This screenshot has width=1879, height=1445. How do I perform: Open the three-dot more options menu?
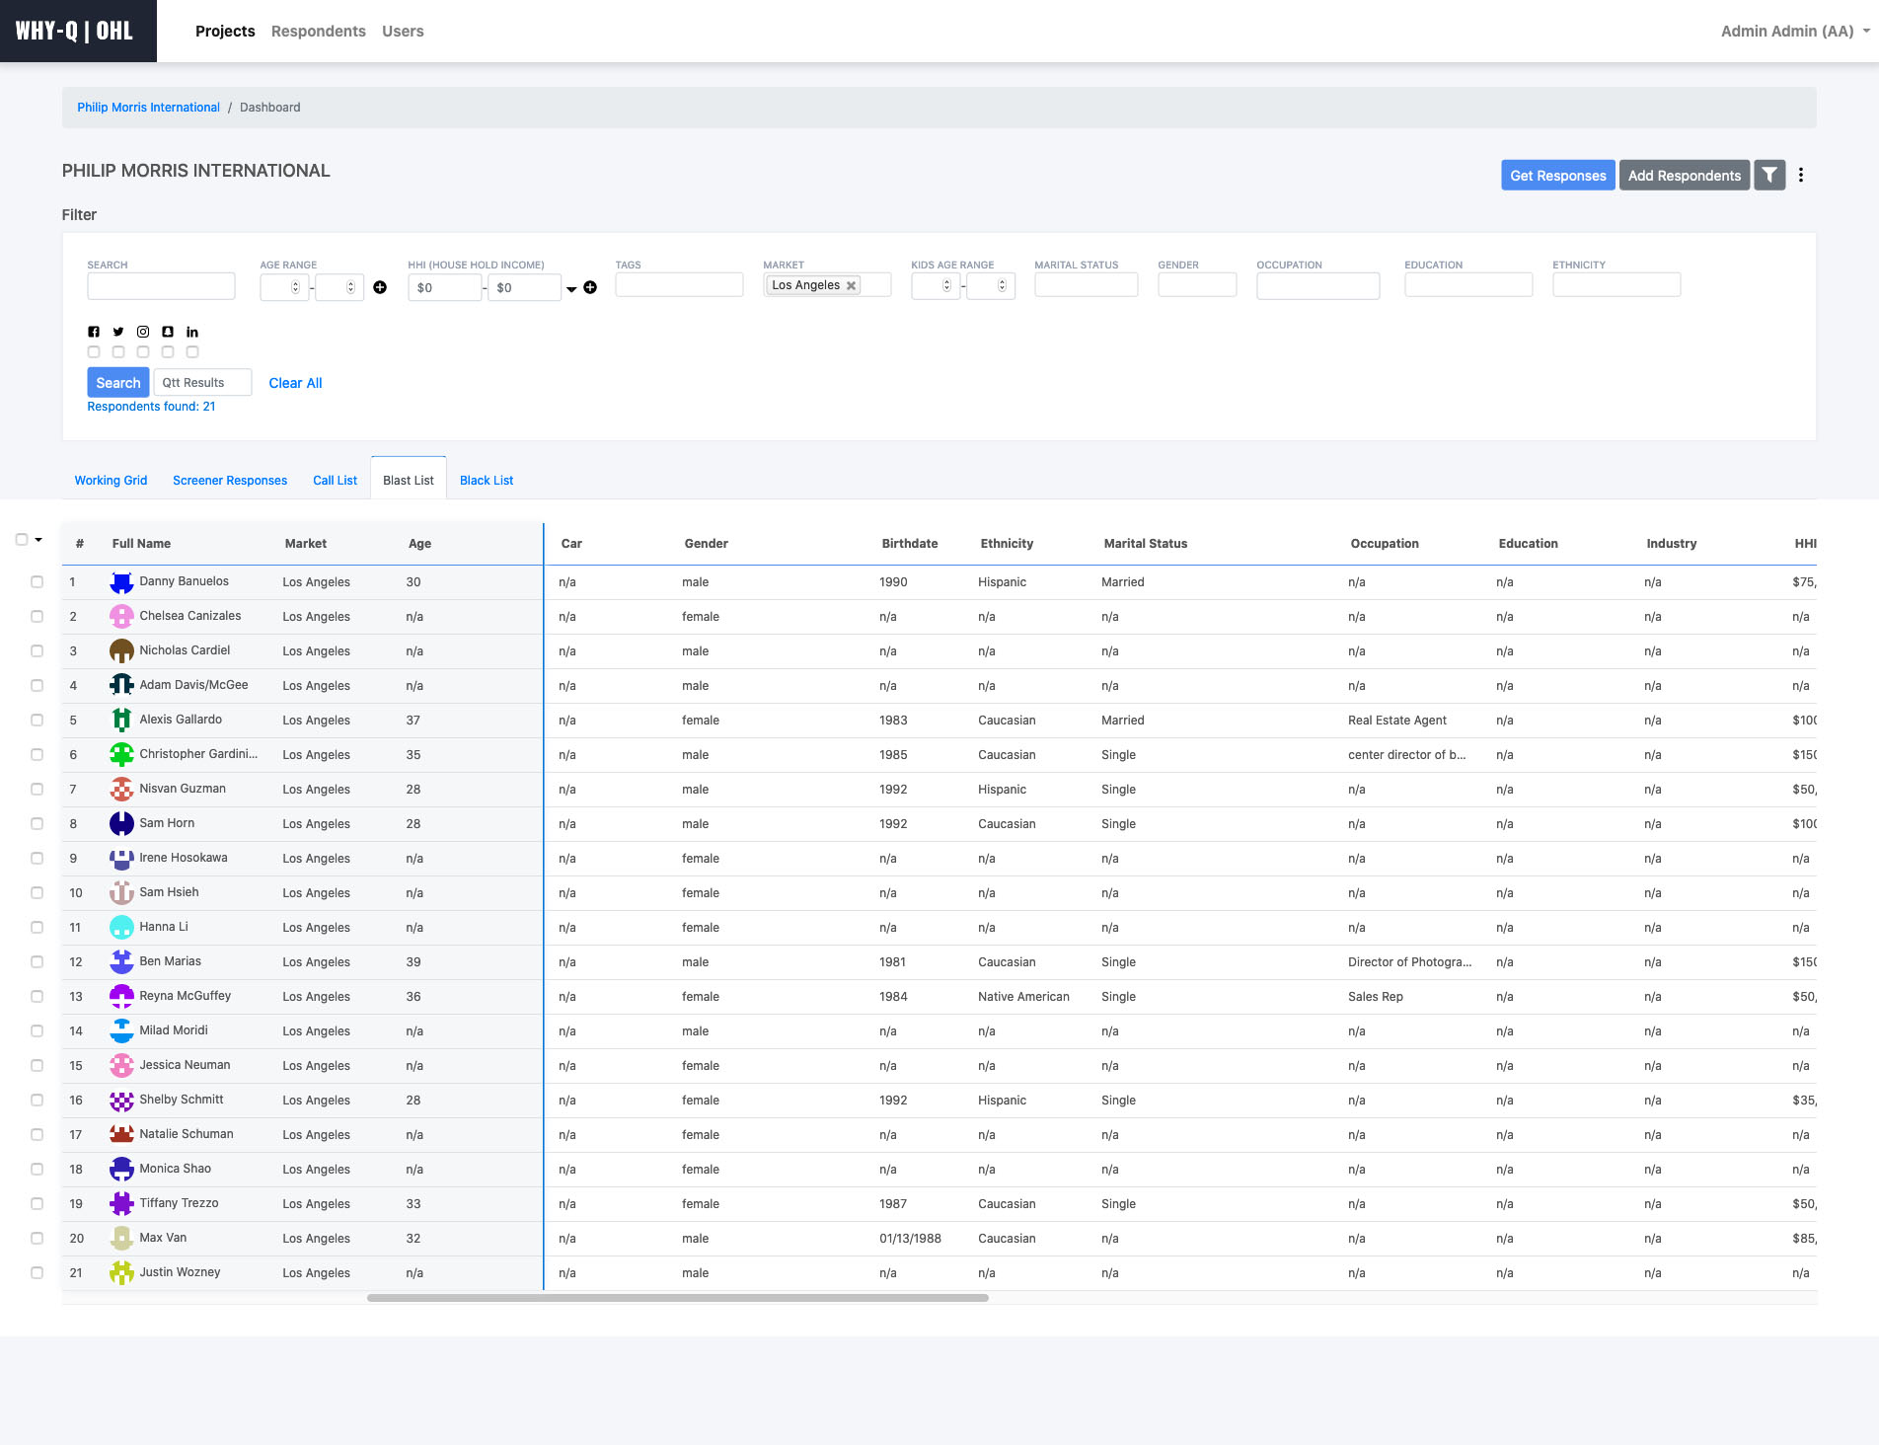[x=1801, y=176]
